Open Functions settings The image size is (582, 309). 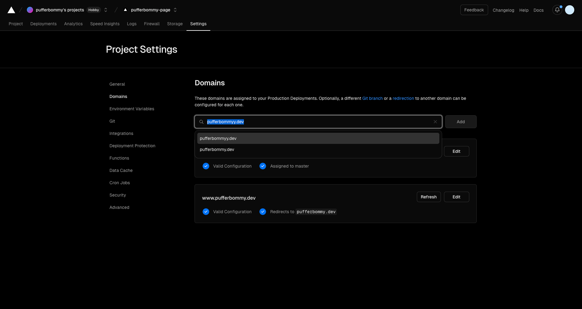(119, 158)
